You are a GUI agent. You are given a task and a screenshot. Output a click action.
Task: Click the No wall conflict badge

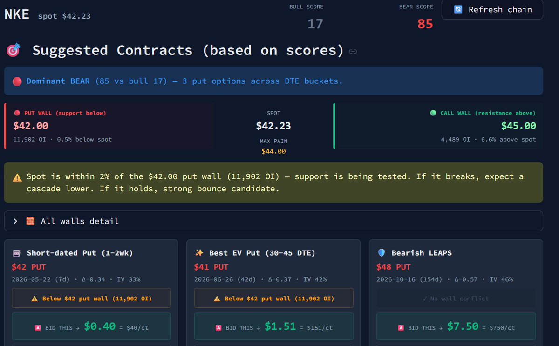456,298
